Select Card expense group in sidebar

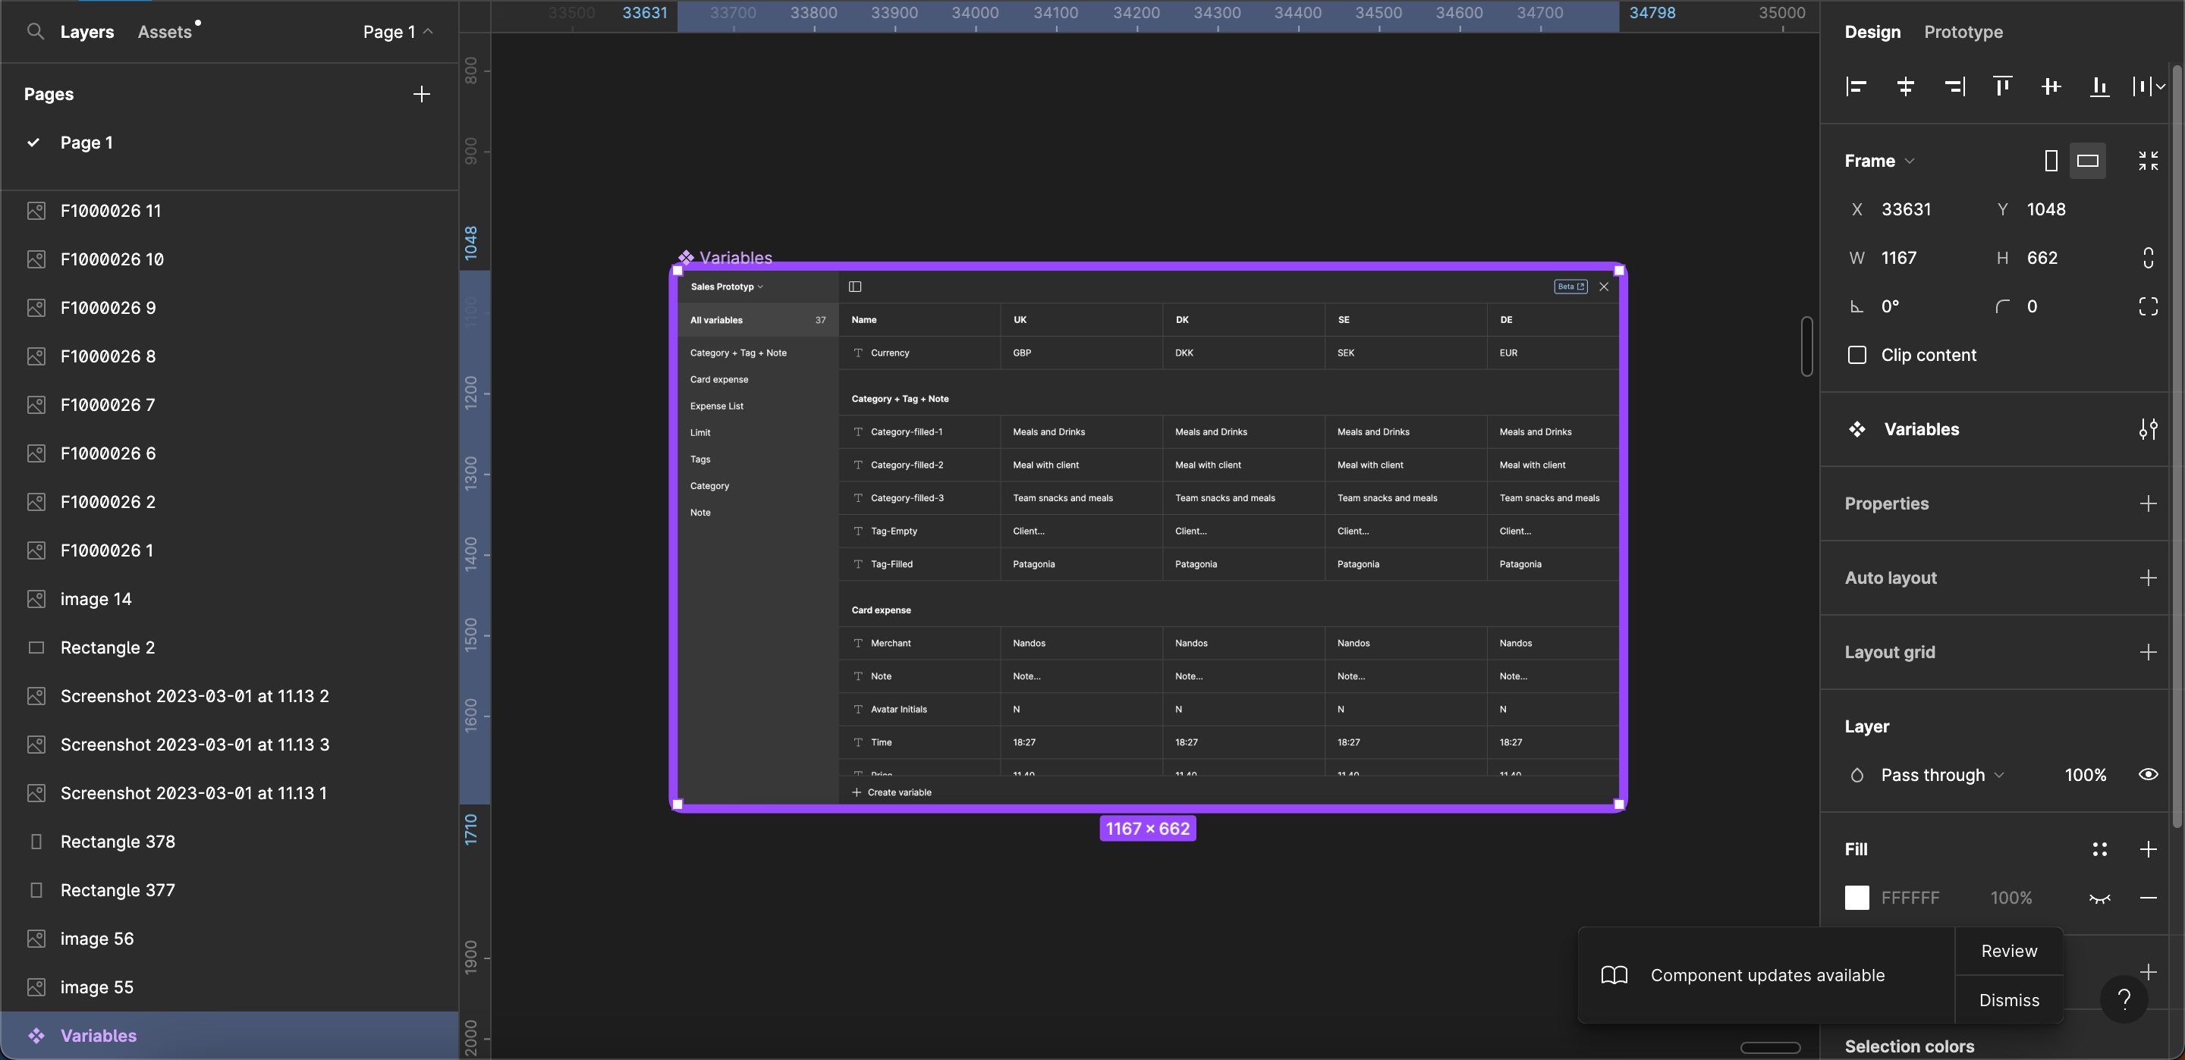click(x=718, y=379)
